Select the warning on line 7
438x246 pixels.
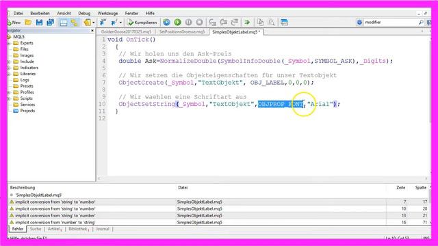pos(219,202)
